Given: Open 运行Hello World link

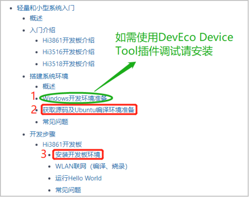Looking at the screenshot, I should (78, 178).
